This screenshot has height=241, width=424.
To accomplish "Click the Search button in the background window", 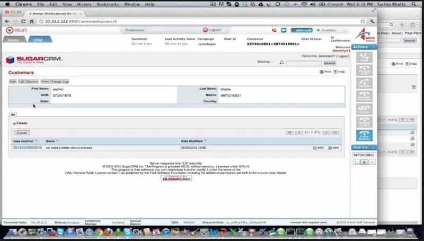I will pos(409,41).
